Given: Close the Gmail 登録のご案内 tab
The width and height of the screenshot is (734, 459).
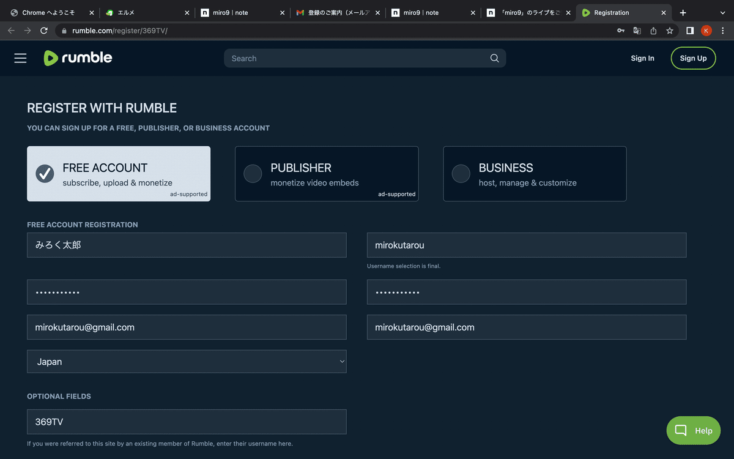Looking at the screenshot, I should [x=378, y=12].
